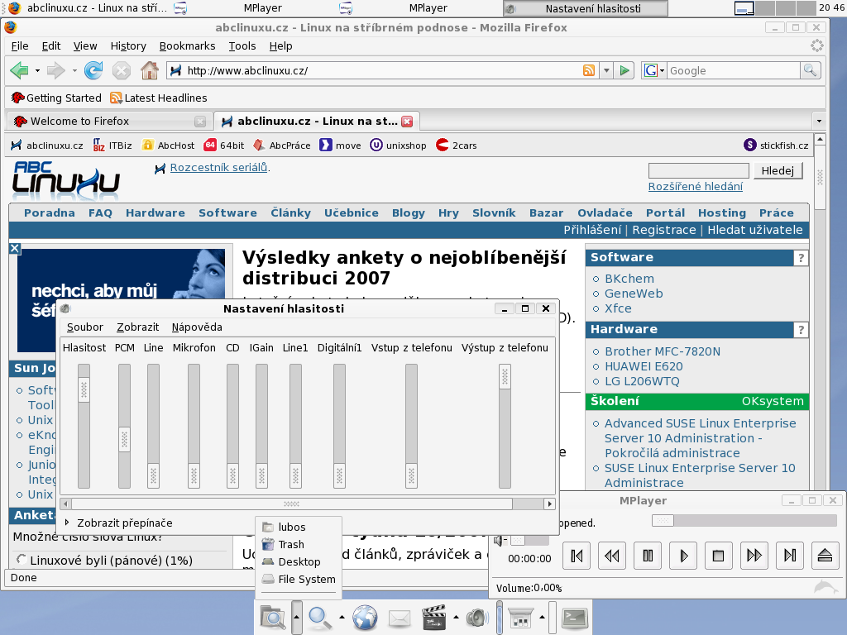Image resolution: width=847 pixels, height=635 pixels.
Task: Click MPlayer's rewind button
Action: click(612, 556)
